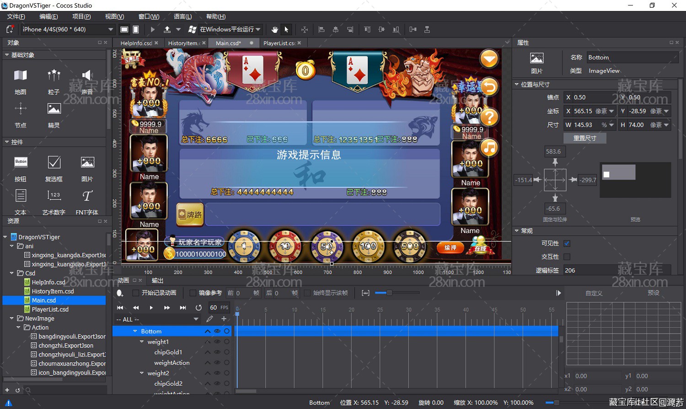Click the 名称 field containing Bottom
Image resolution: width=686 pixels, height=409 pixels.
click(x=632, y=58)
